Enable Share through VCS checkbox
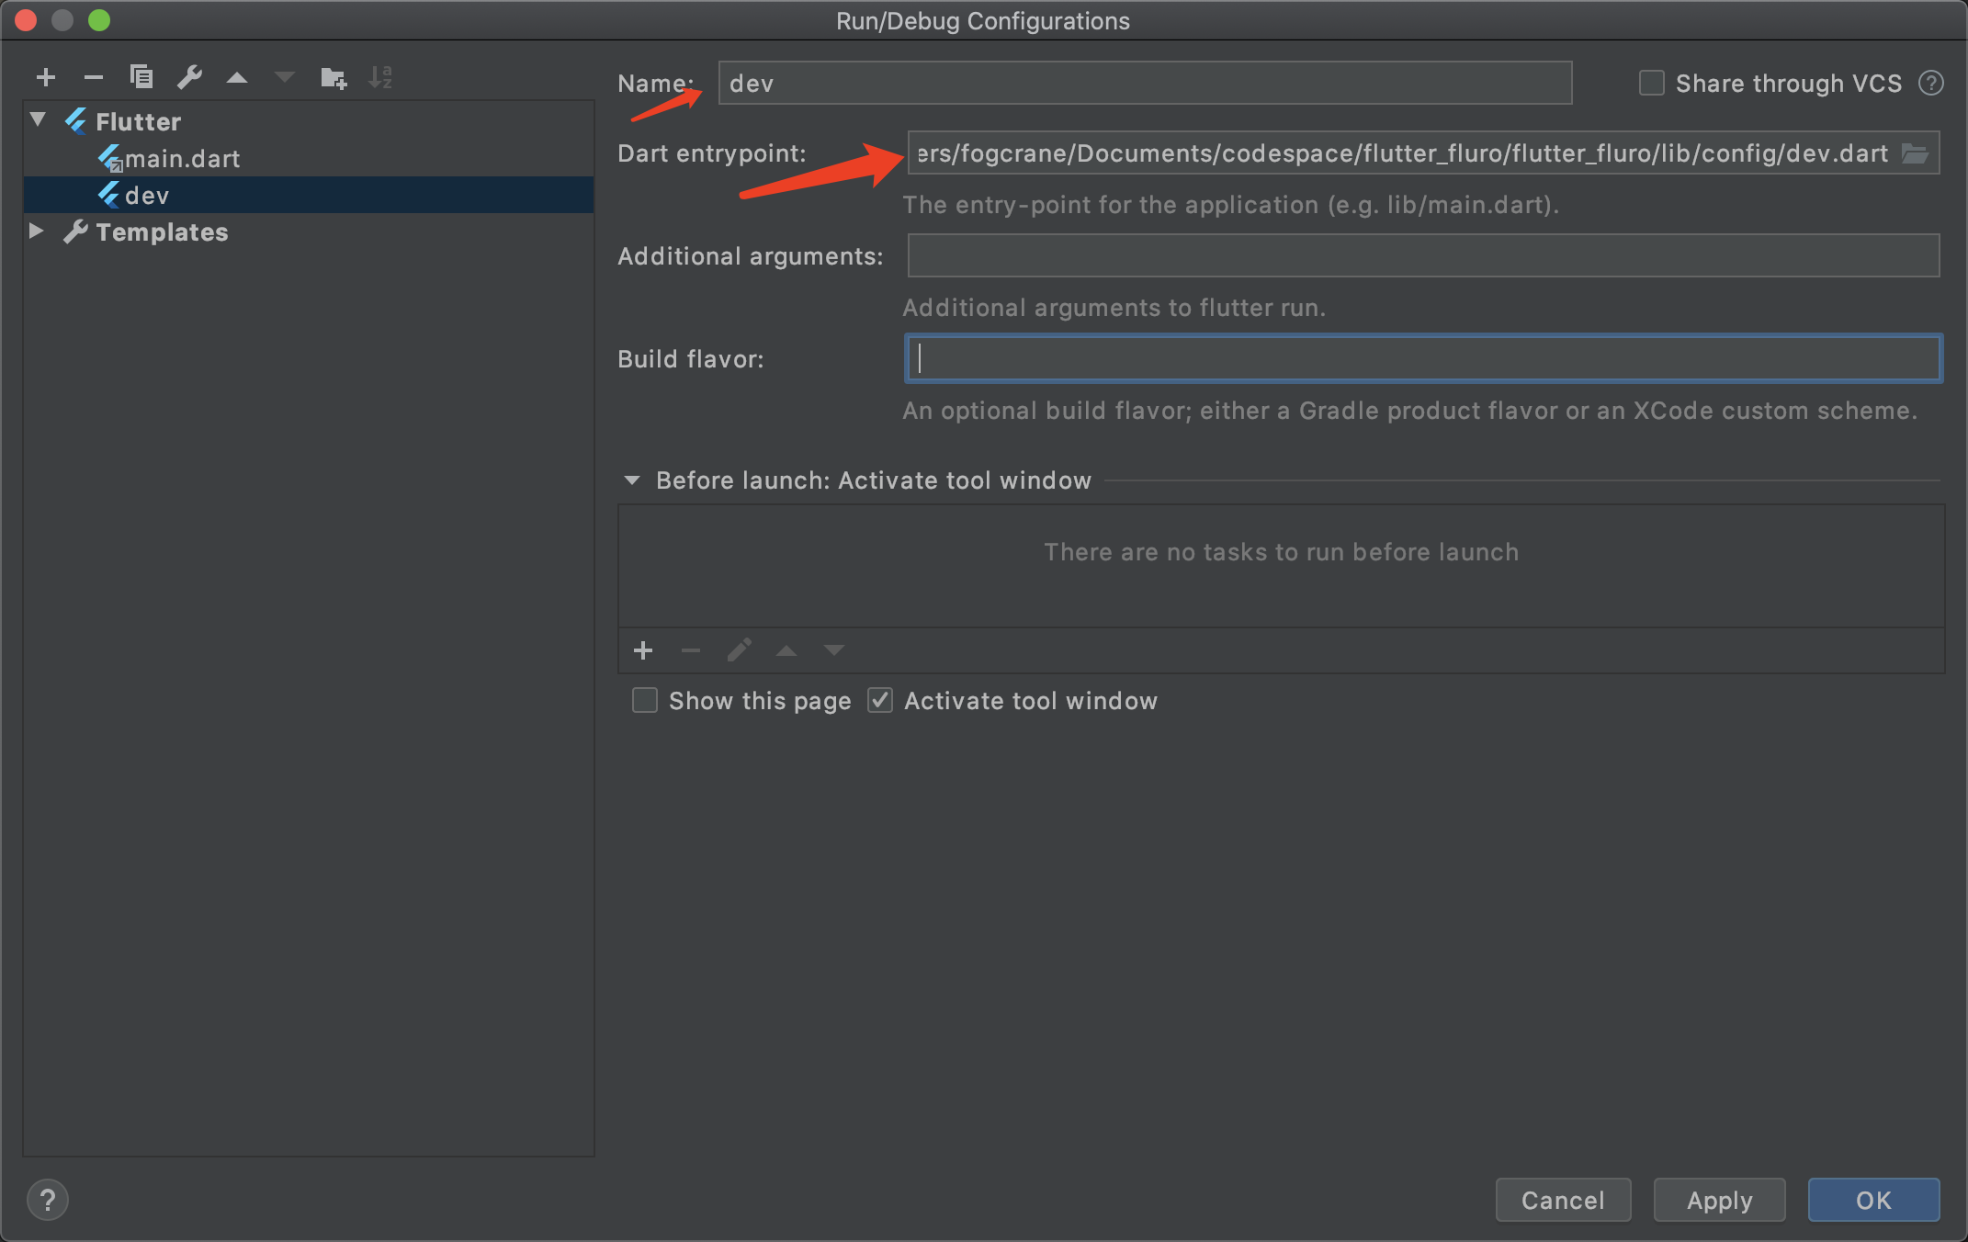Screen dimensions: 1968x1242 pos(1652,84)
